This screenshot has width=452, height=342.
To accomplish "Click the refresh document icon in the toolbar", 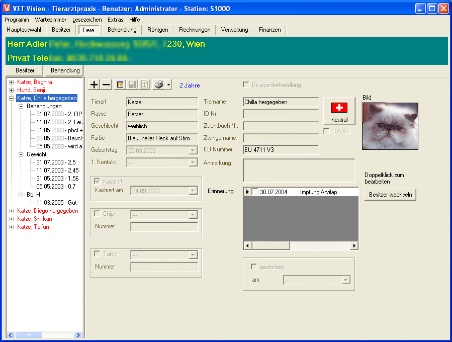I will tap(144, 85).
